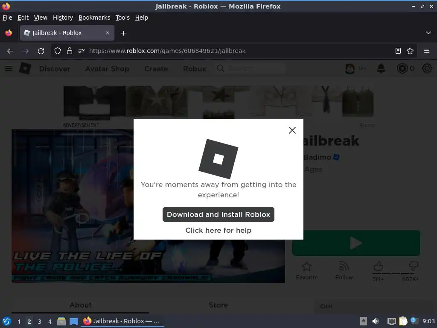Screen dimensions: 437x328
Task: Open site permissions icon in address bar
Action: 82,51
